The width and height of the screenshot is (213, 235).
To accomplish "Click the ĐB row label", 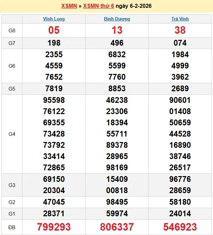I will 12,227.
